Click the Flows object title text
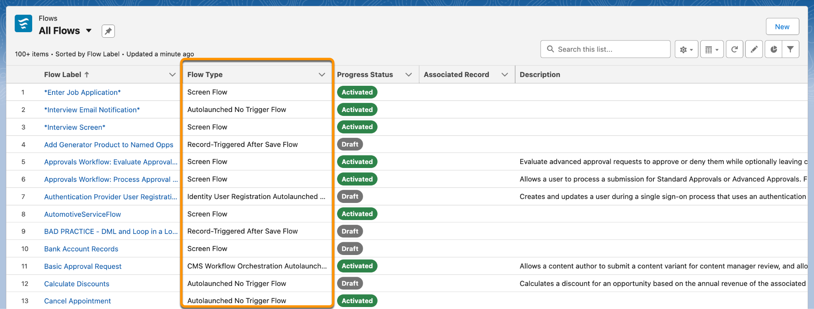The width and height of the screenshot is (814, 309). coord(48,18)
